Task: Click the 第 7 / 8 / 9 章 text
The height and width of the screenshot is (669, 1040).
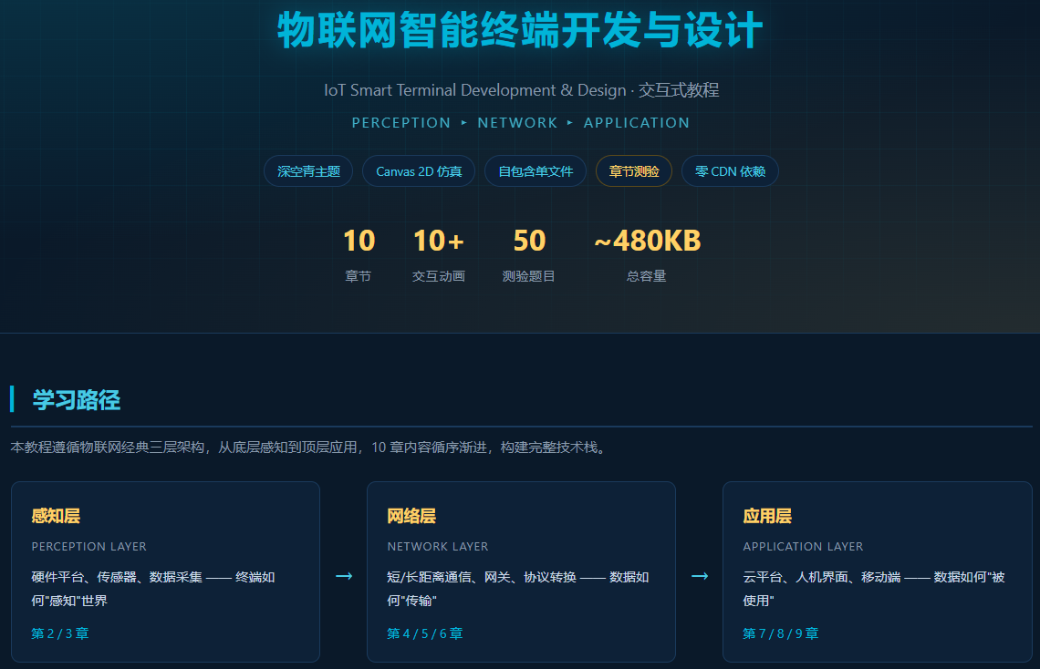Action: (x=781, y=633)
